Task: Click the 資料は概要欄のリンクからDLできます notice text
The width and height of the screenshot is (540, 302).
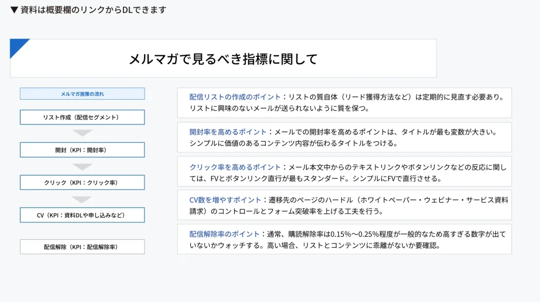Action: (x=93, y=10)
